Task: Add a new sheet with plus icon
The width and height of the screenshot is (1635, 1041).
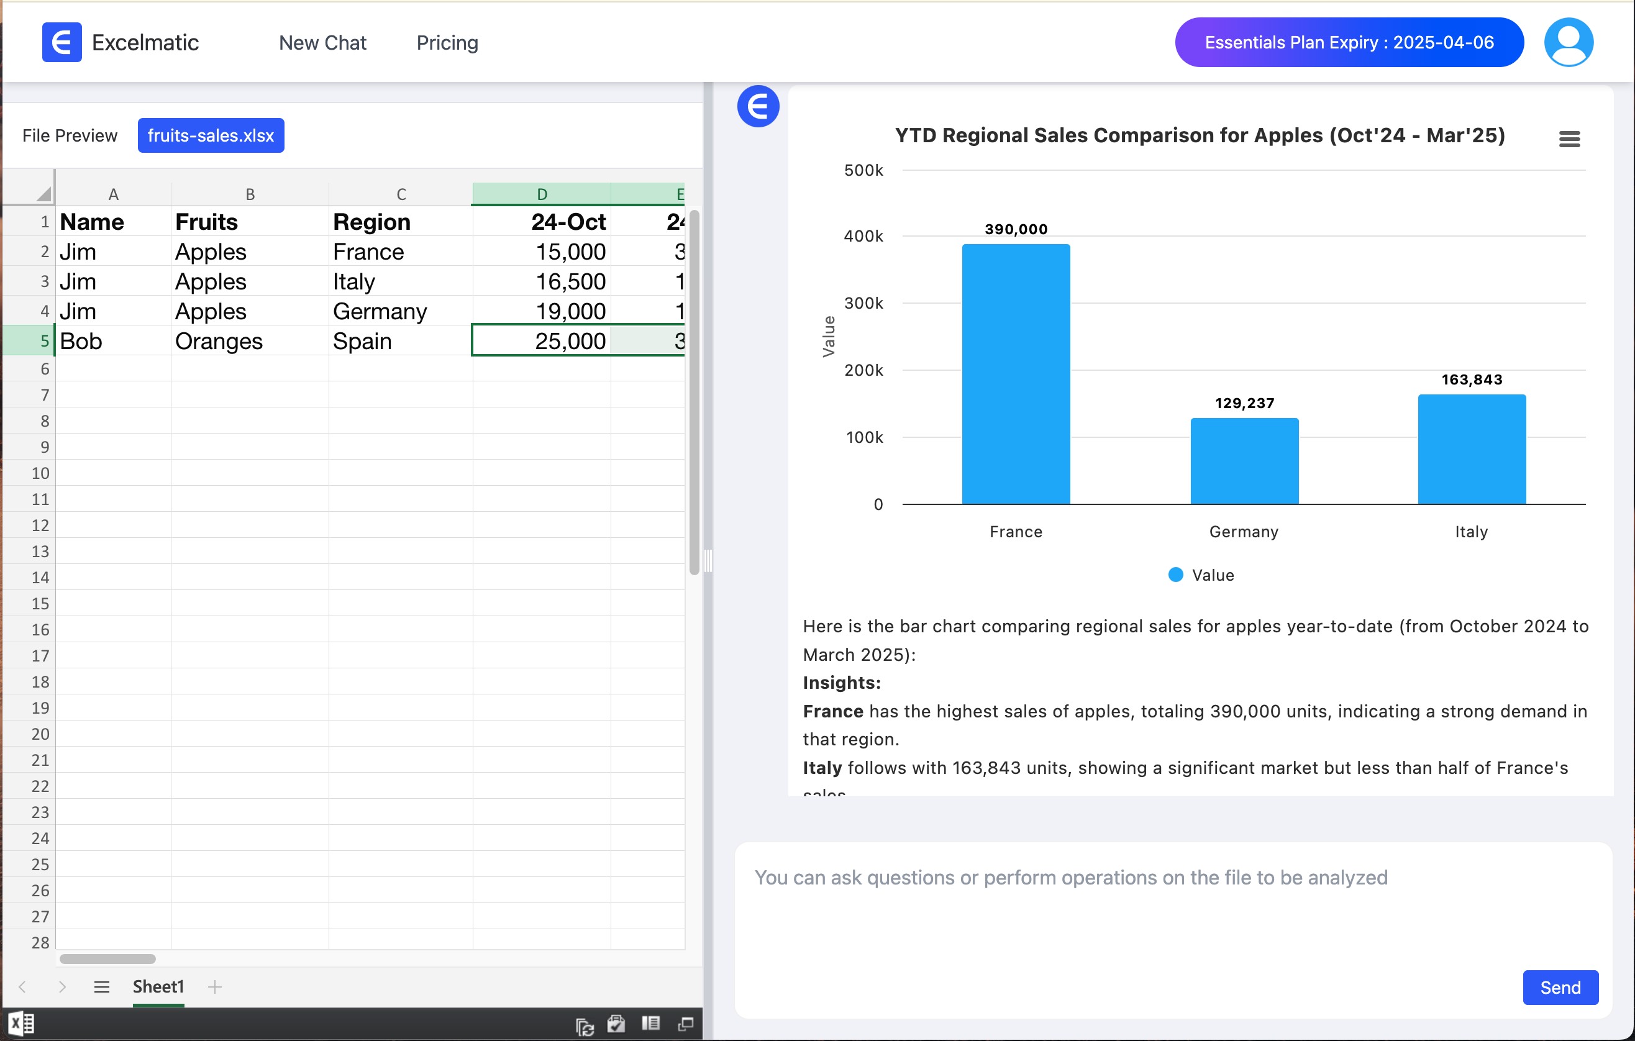Action: [x=214, y=987]
